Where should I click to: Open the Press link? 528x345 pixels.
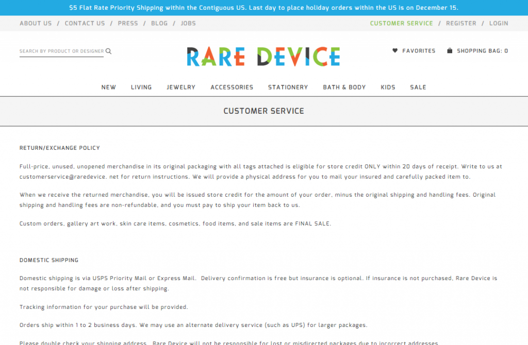click(x=128, y=23)
